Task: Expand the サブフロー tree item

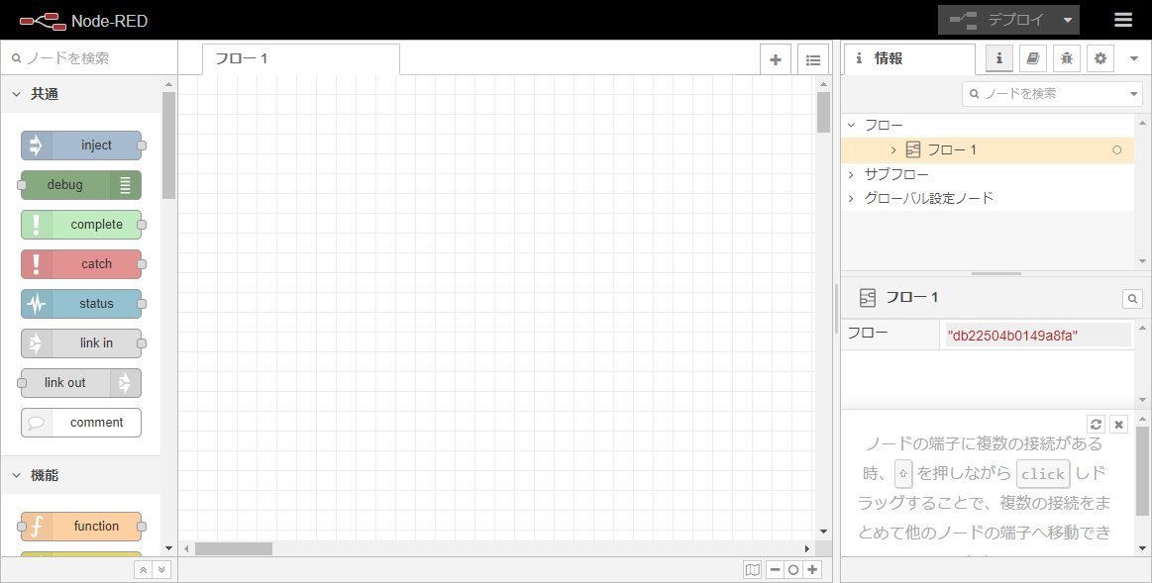Action: coord(851,174)
